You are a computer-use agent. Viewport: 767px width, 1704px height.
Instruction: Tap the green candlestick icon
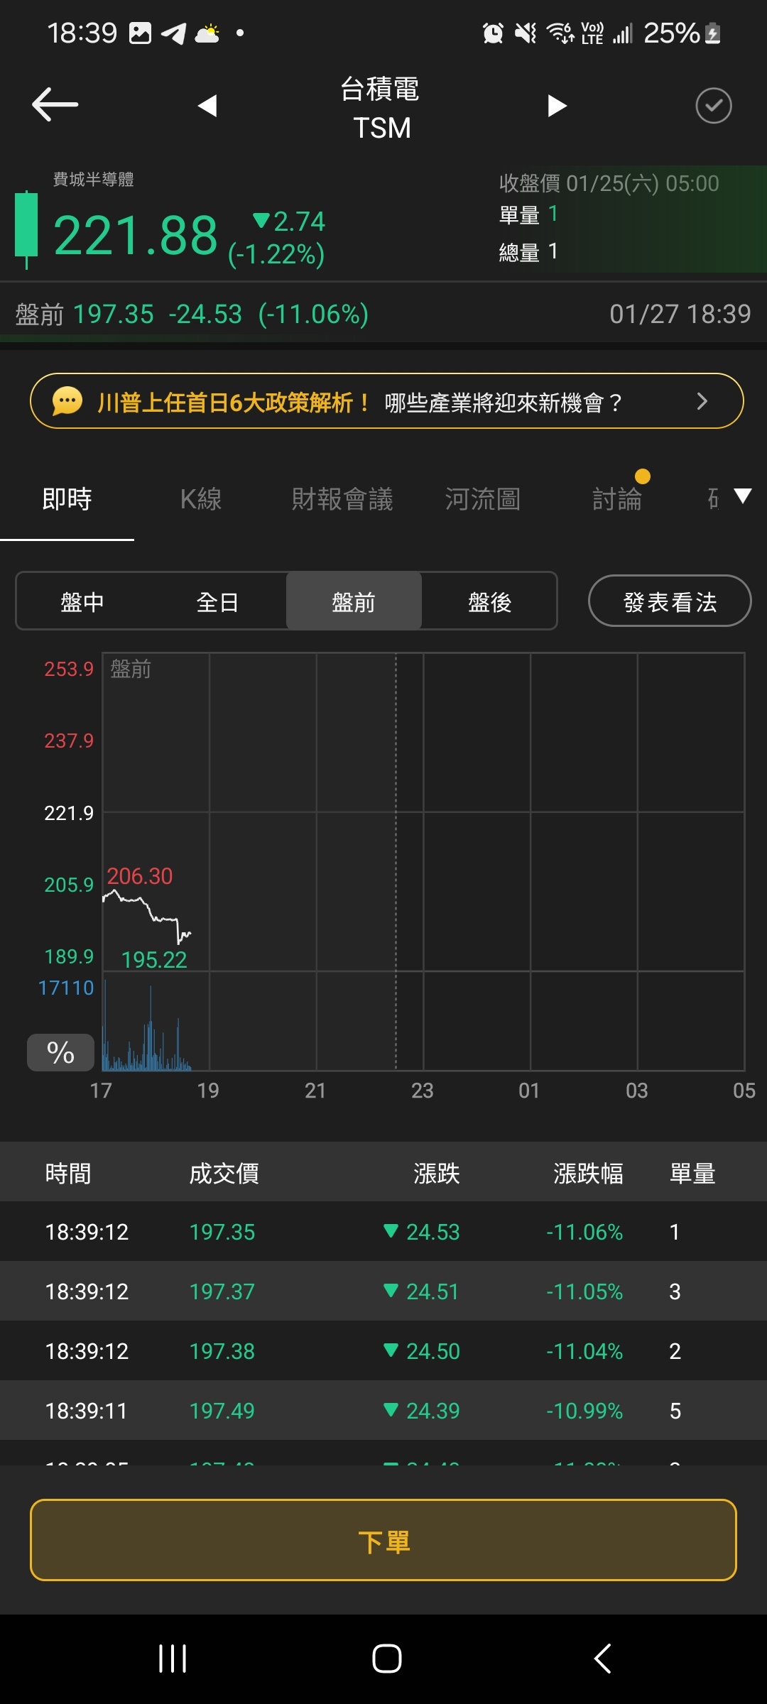click(26, 229)
